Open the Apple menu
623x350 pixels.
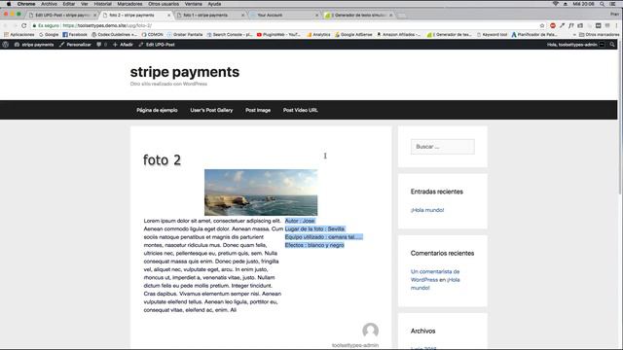pos(9,4)
